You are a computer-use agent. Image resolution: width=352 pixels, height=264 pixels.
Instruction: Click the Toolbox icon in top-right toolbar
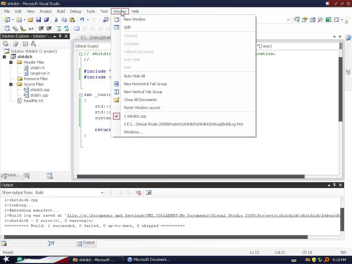pos(320,20)
